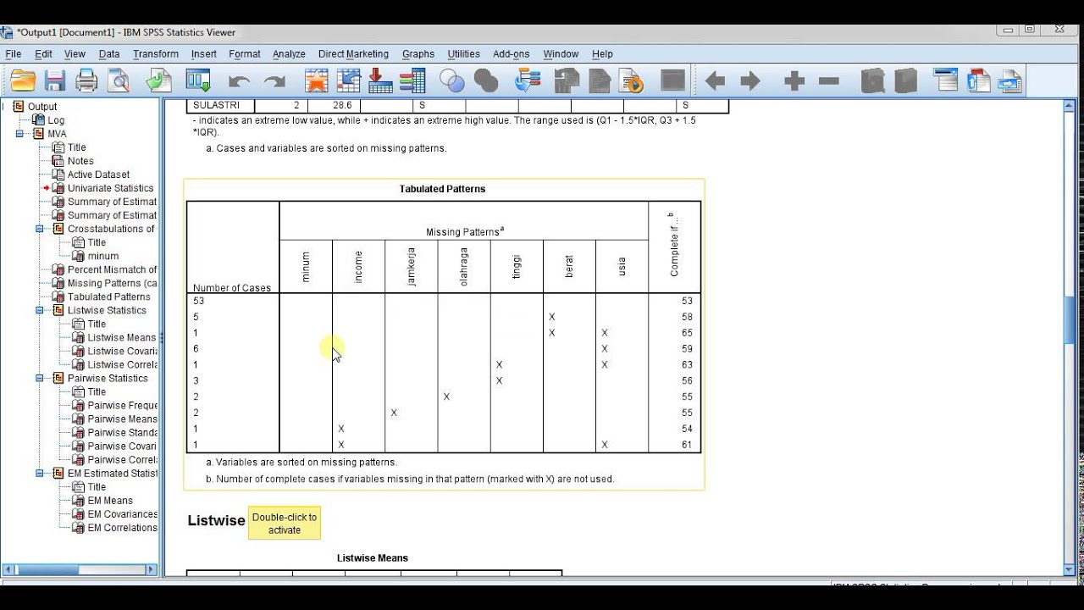Click the Go to Data star icon
Image resolution: width=1084 pixels, height=610 pixels.
317,81
